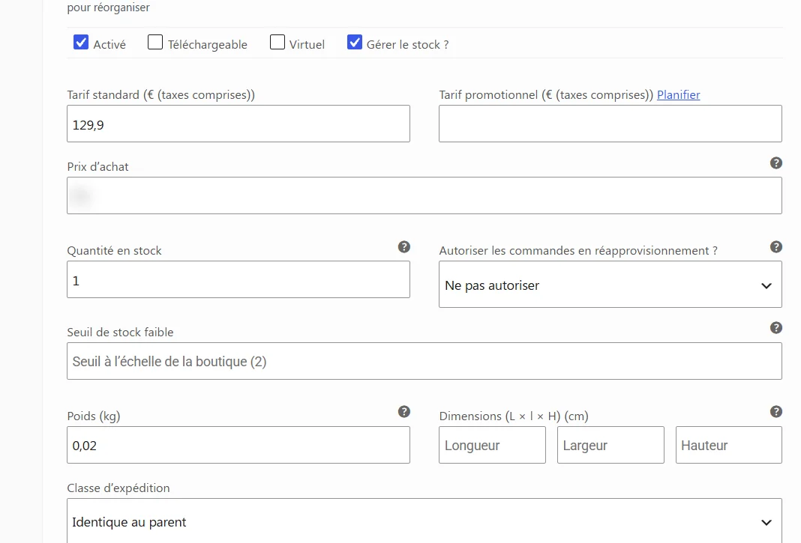This screenshot has height=543, width=801.
Task: Focus the Tarif promotionnel input field
Action: point(610,124)
